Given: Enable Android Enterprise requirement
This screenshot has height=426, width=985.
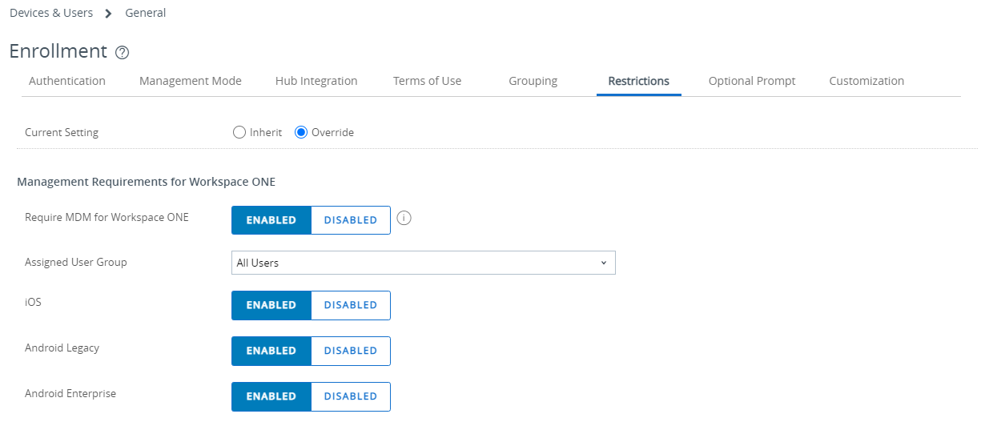Looking at the screenshot, I should pos(271,396).
